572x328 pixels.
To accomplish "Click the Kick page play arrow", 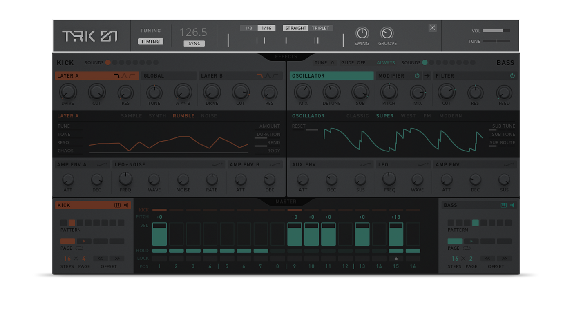I will pos(84,241).
